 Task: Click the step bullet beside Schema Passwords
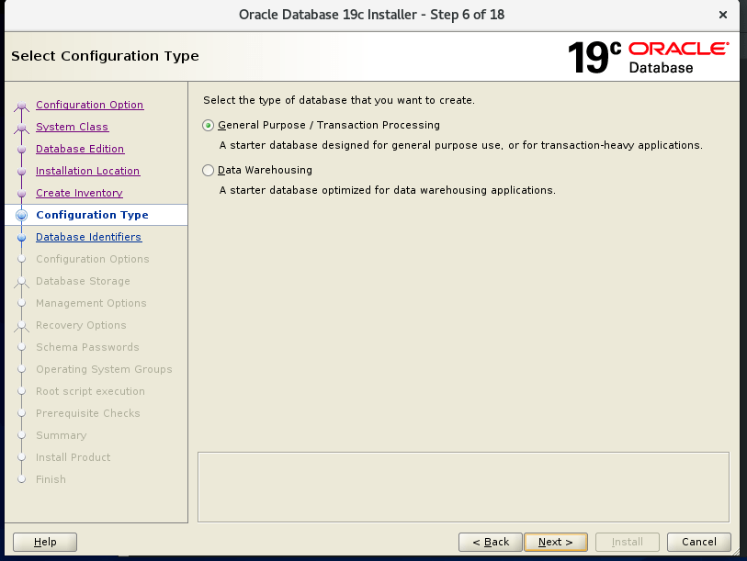pyautogui.click(x=21, y=347)
